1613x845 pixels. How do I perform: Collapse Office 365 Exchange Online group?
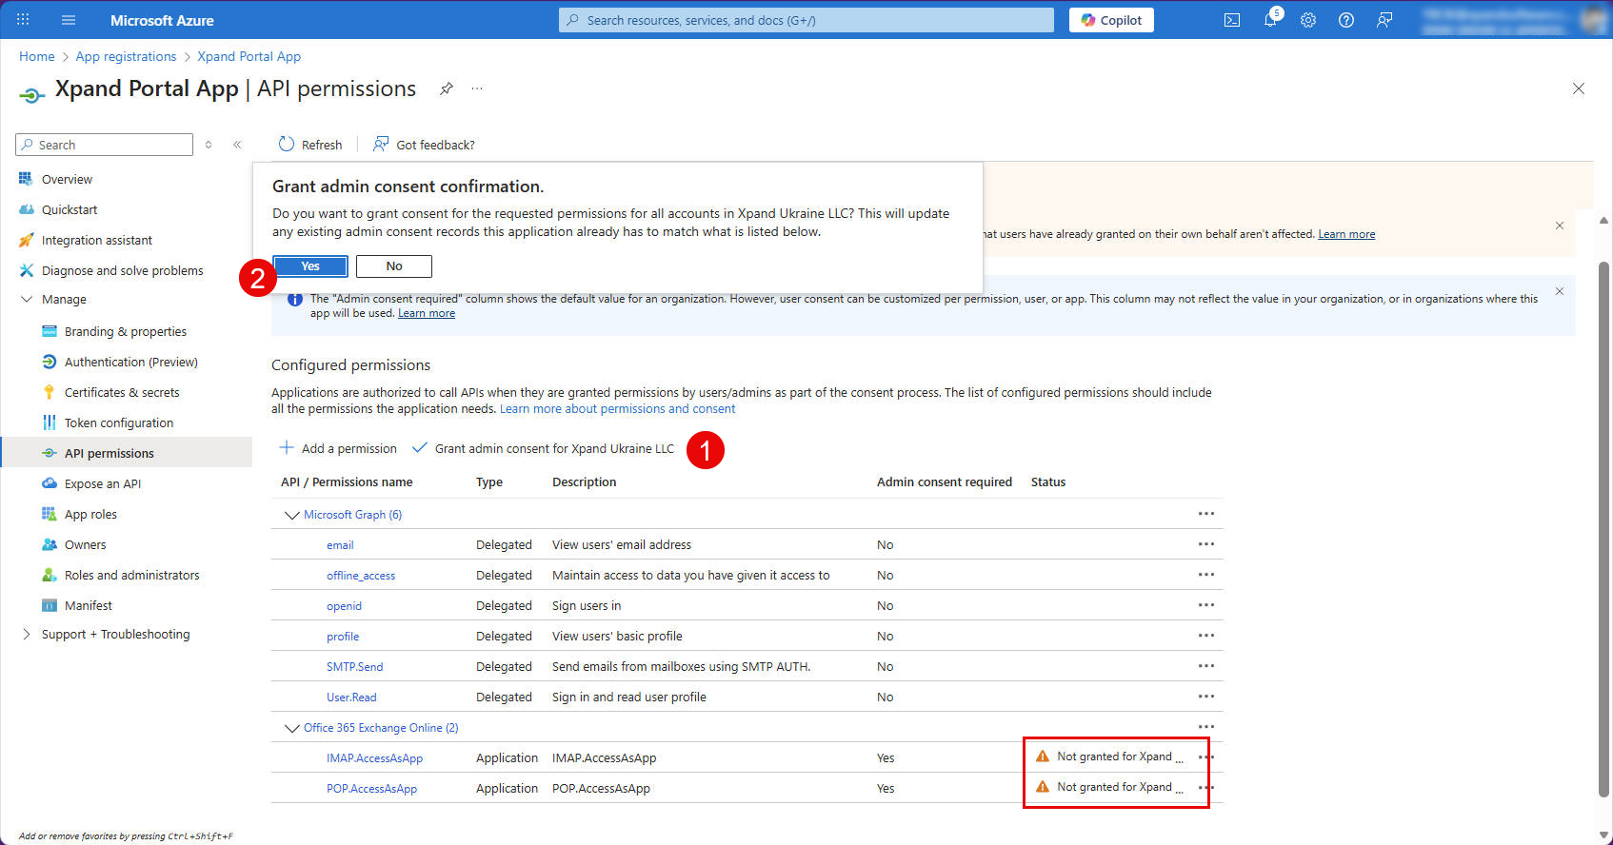pos(291,728)
